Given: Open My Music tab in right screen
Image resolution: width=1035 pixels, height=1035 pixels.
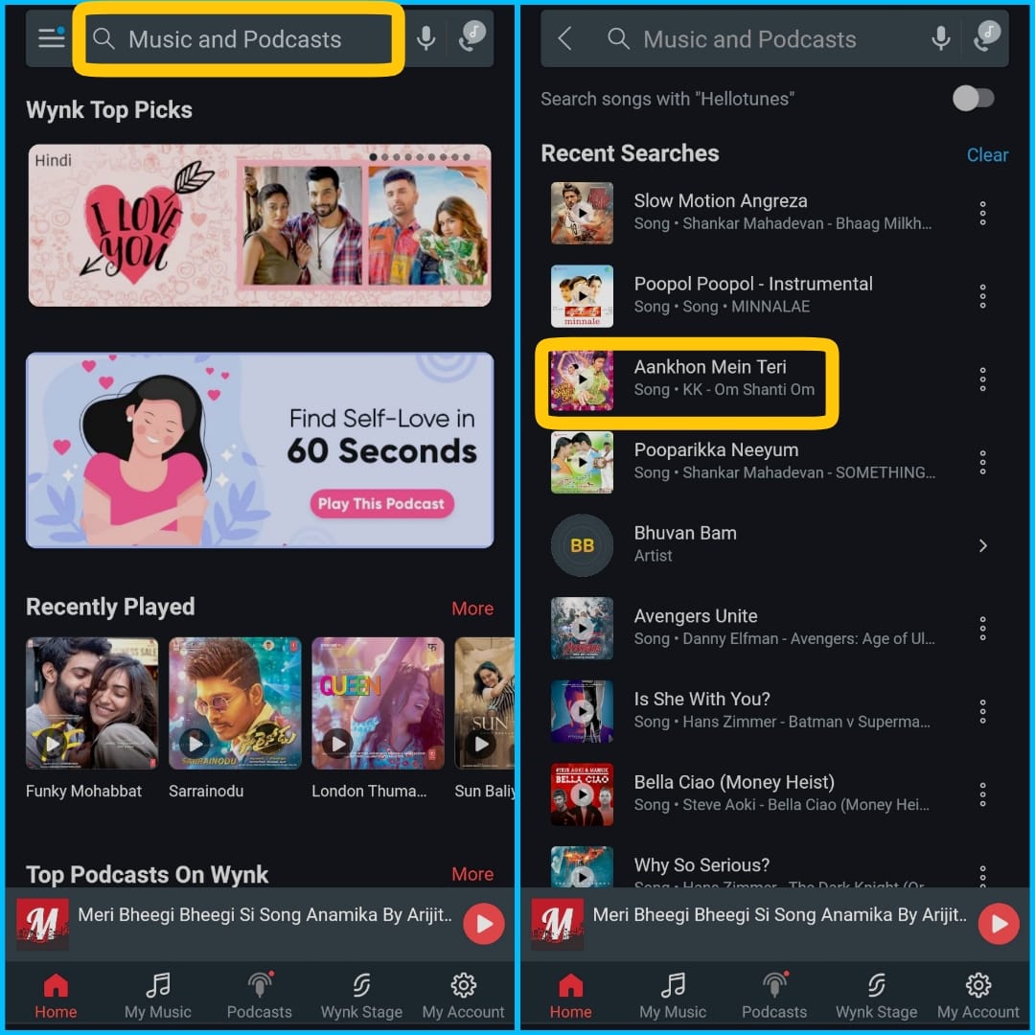Looking at the screenshot, I should (x=673, y=996).
